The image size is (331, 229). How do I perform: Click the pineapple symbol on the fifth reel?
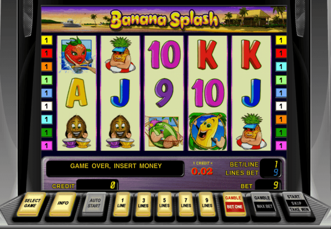[251, 131]
